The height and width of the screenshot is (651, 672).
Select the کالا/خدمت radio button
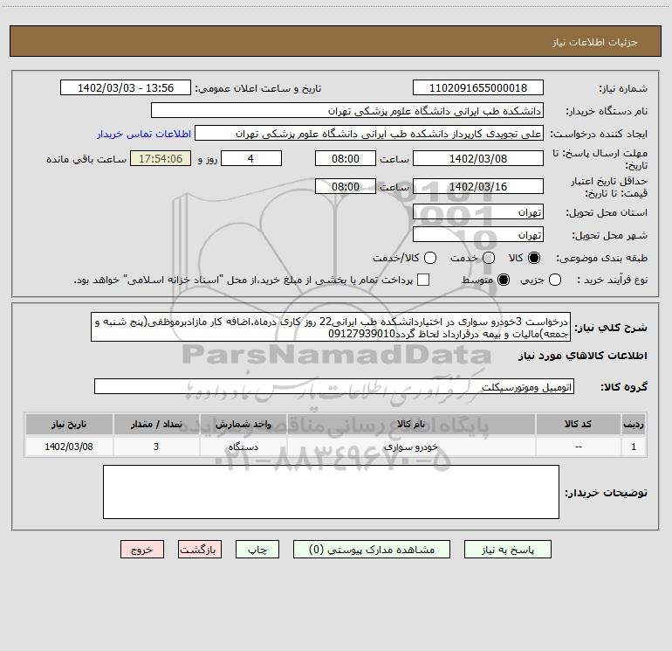pyautogui.click(x=430, y=258)
